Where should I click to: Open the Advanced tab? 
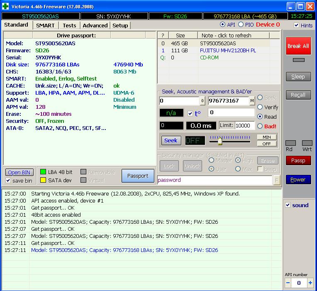click(x=95, y=25)
